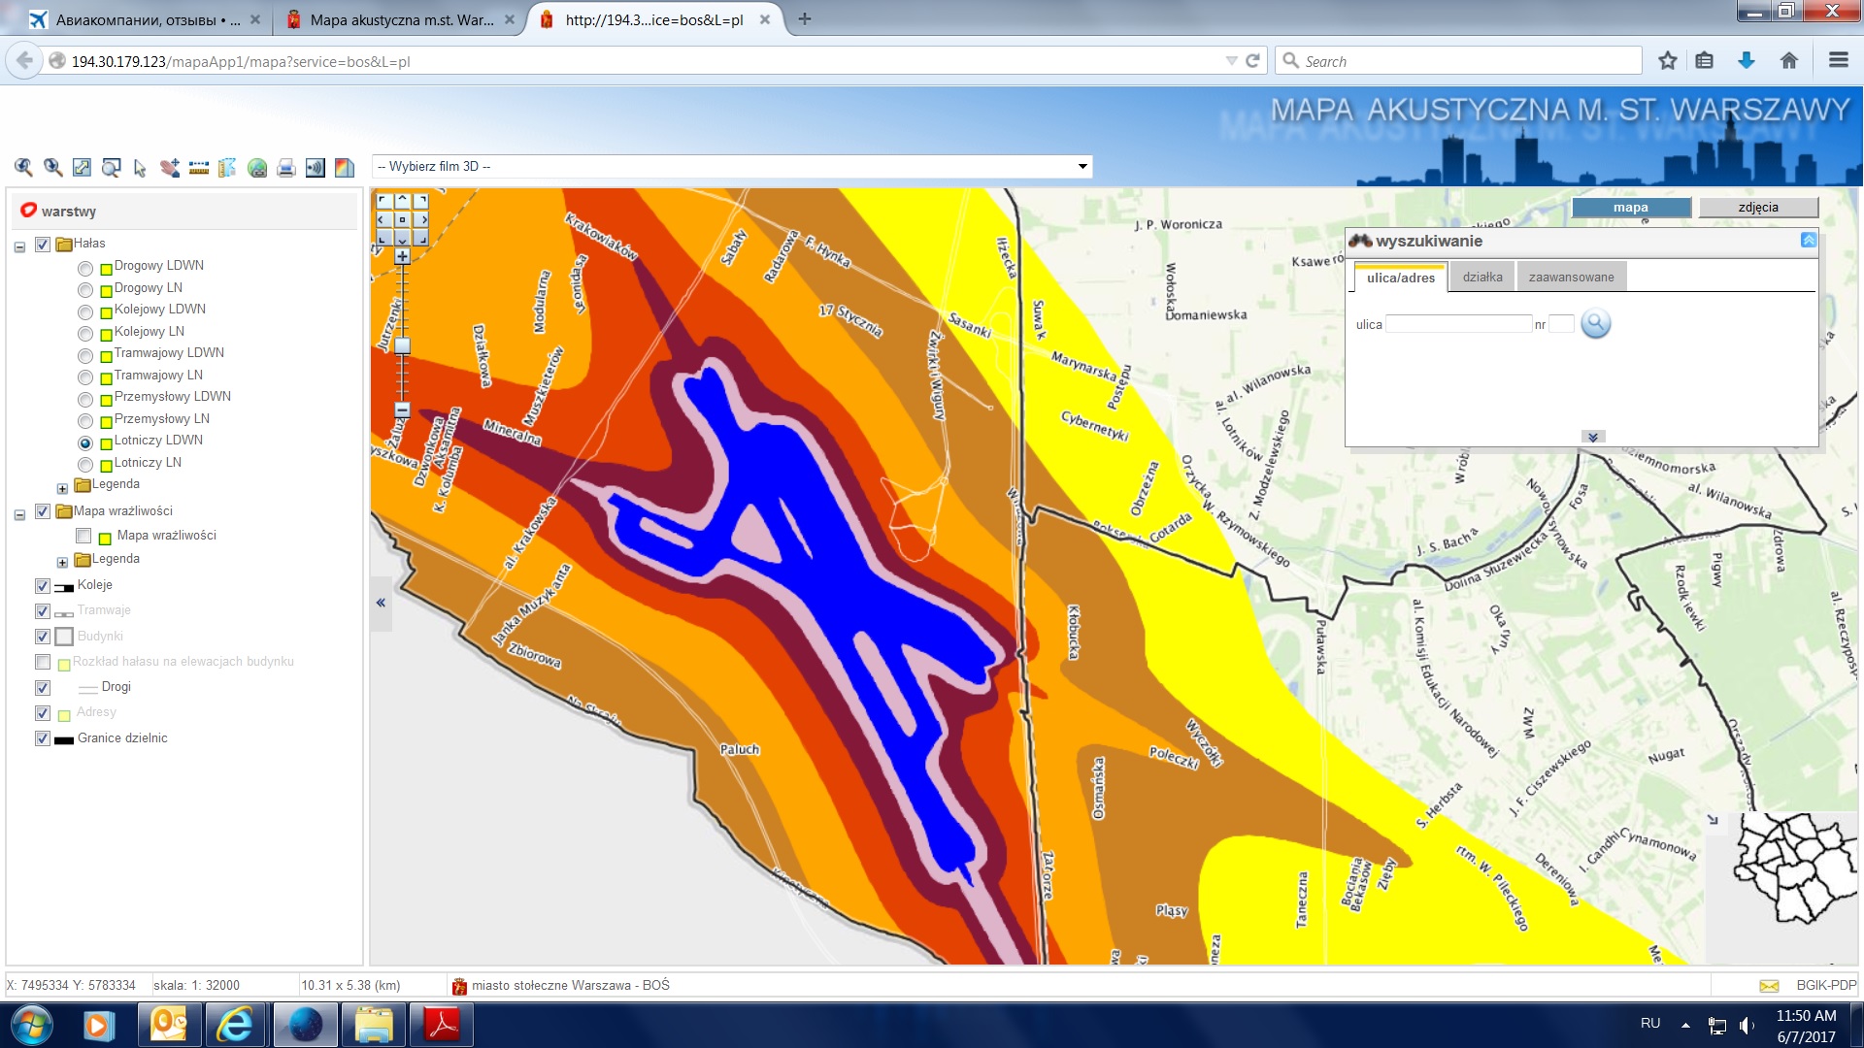Enable the Mapa wrażliwości sublayer checkbox

(x=83, y=536)
